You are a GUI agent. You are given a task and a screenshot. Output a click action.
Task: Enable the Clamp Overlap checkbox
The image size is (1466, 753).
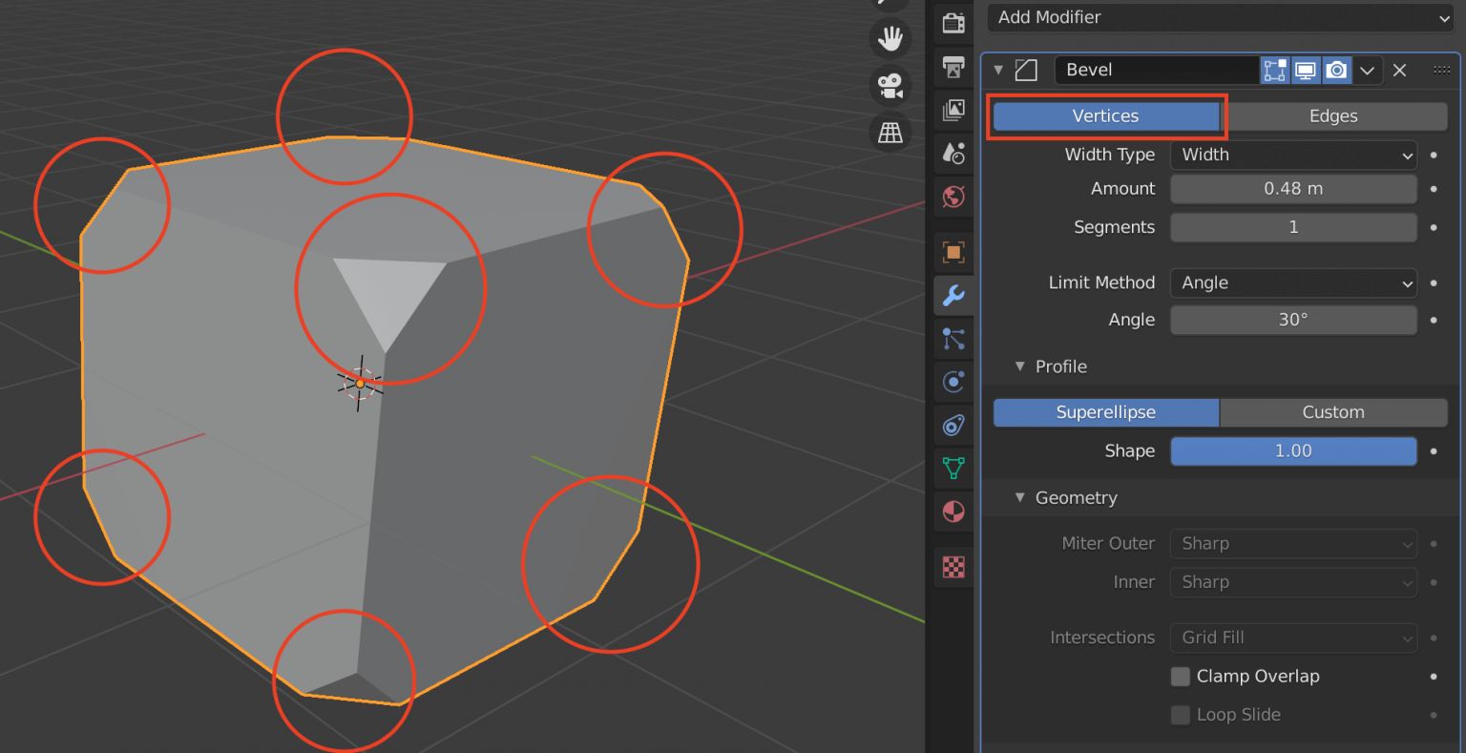click(x=1181, y=676)
